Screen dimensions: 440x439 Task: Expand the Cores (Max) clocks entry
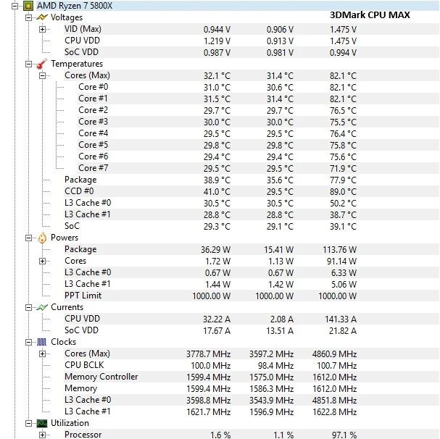[x=42, y=354]
